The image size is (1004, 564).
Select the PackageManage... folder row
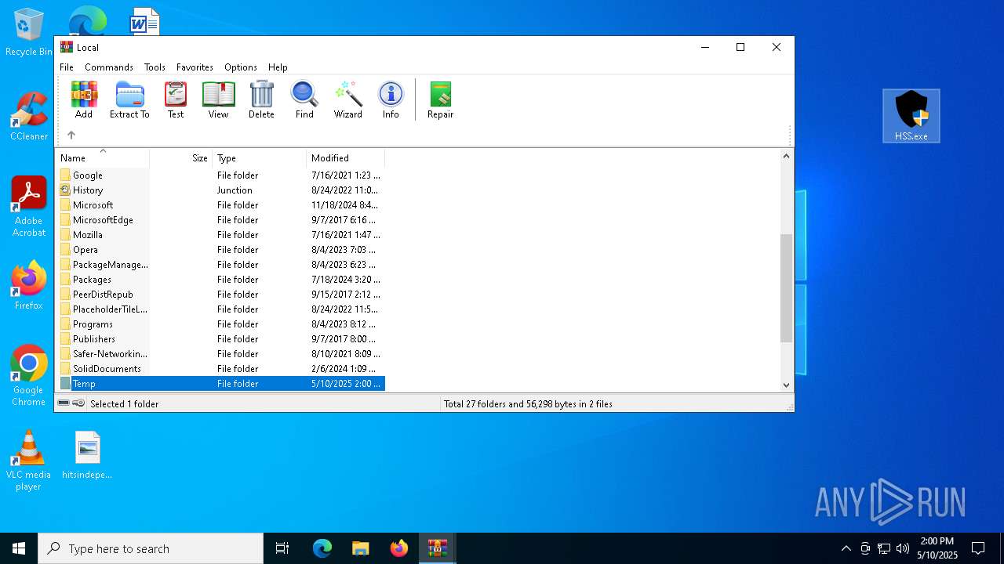point(220,265)
